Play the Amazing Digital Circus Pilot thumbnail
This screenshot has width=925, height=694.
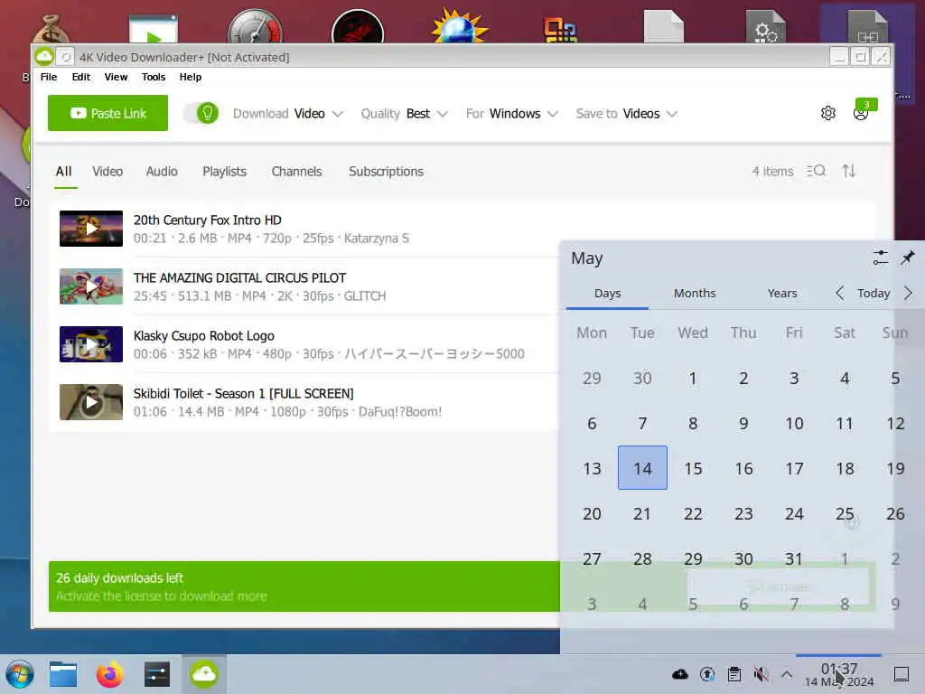(x=91, y=286)
